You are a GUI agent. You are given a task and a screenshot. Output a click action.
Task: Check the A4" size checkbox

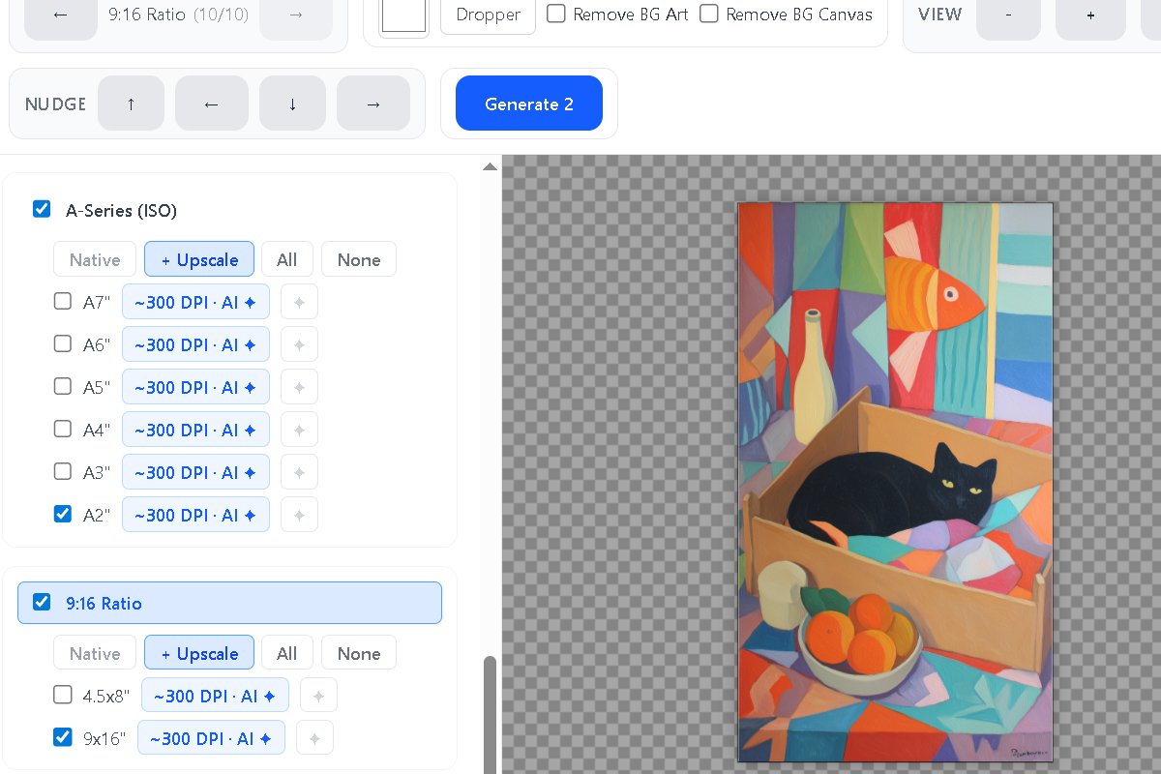pos(63,429)
